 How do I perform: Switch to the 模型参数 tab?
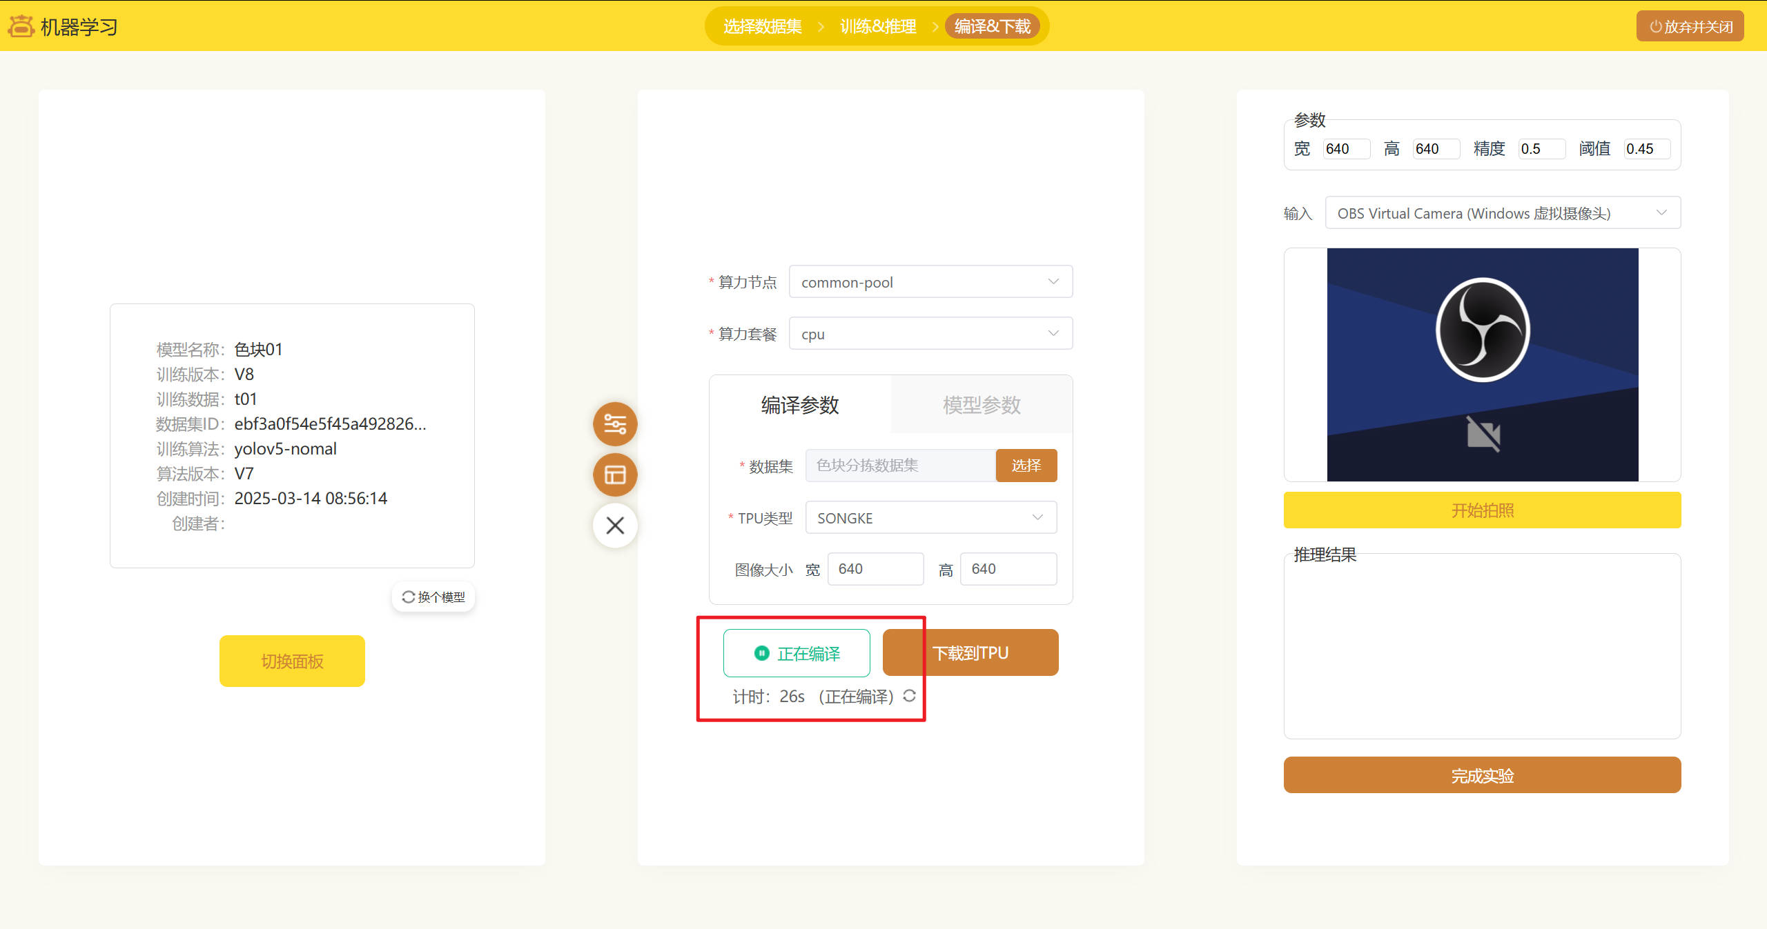click(x=981, y=405)
